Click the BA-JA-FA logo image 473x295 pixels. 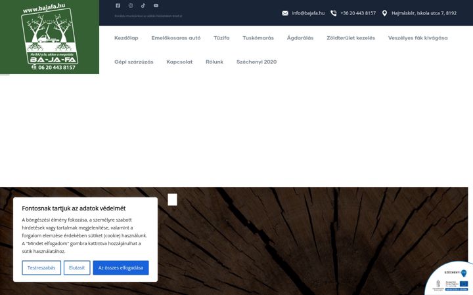coord(49,37)
